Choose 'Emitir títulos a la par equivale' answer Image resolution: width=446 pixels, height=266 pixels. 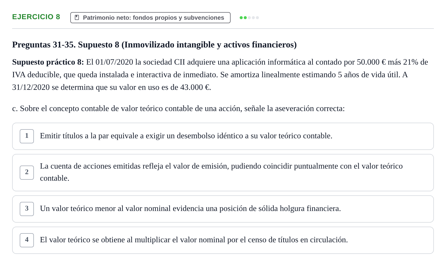223,136
